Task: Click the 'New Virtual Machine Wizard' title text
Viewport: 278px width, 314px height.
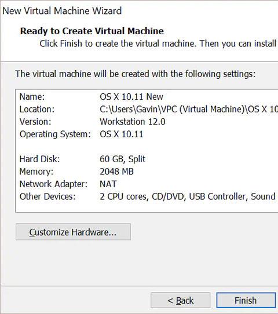Action: 62,10
